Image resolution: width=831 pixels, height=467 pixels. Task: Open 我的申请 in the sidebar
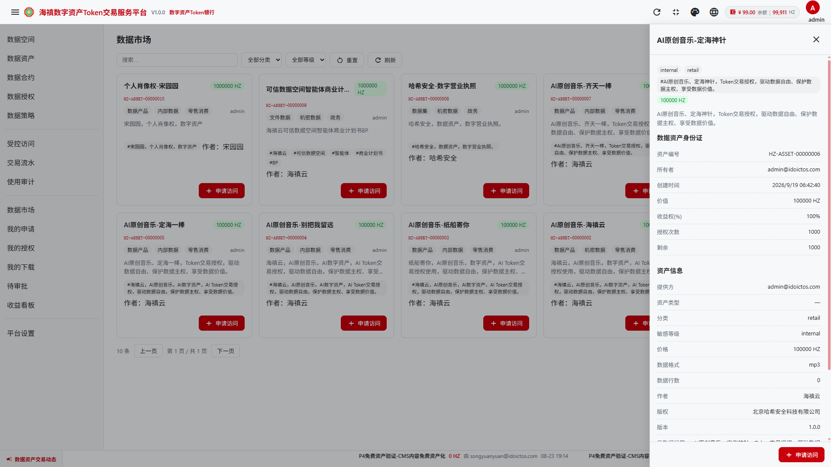[21, 229]
